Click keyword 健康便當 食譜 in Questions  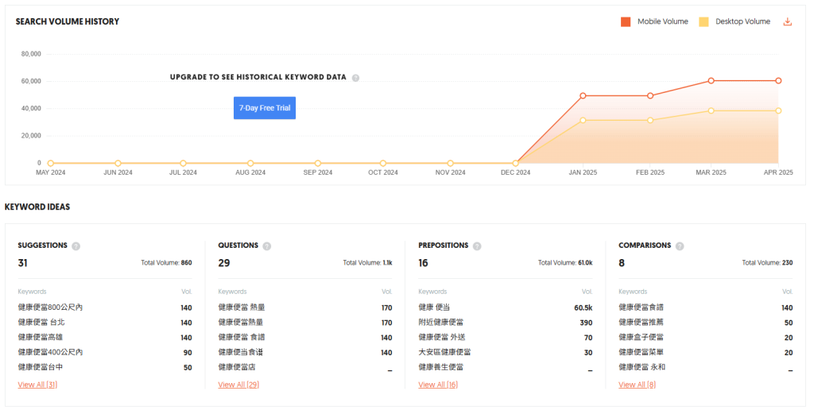[242, 337]
